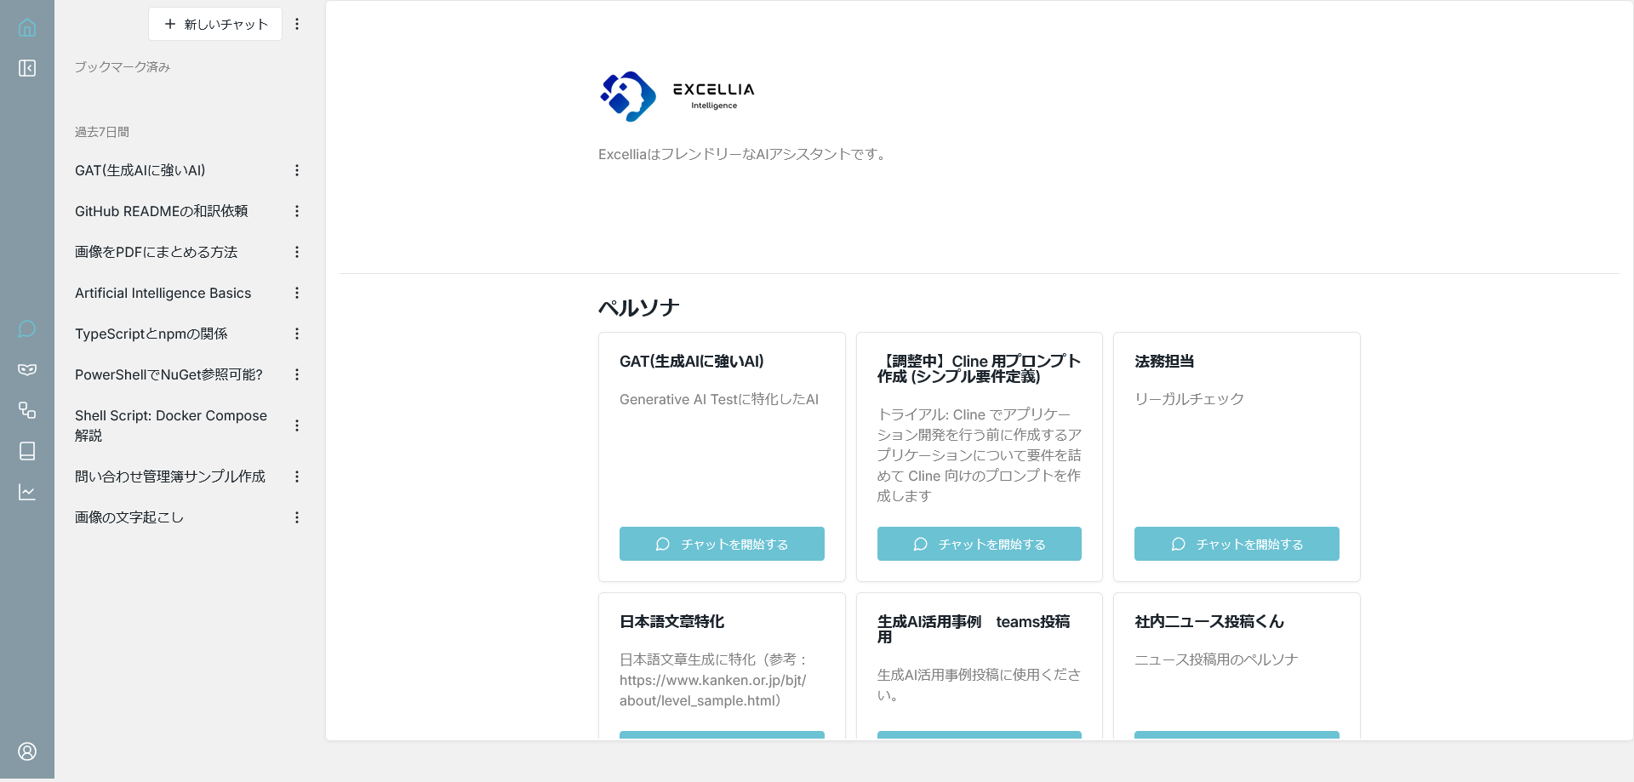Open the PowerShellでNuGet参照可能? chat
Viewport: 1634px width, 782px height.
169,374
